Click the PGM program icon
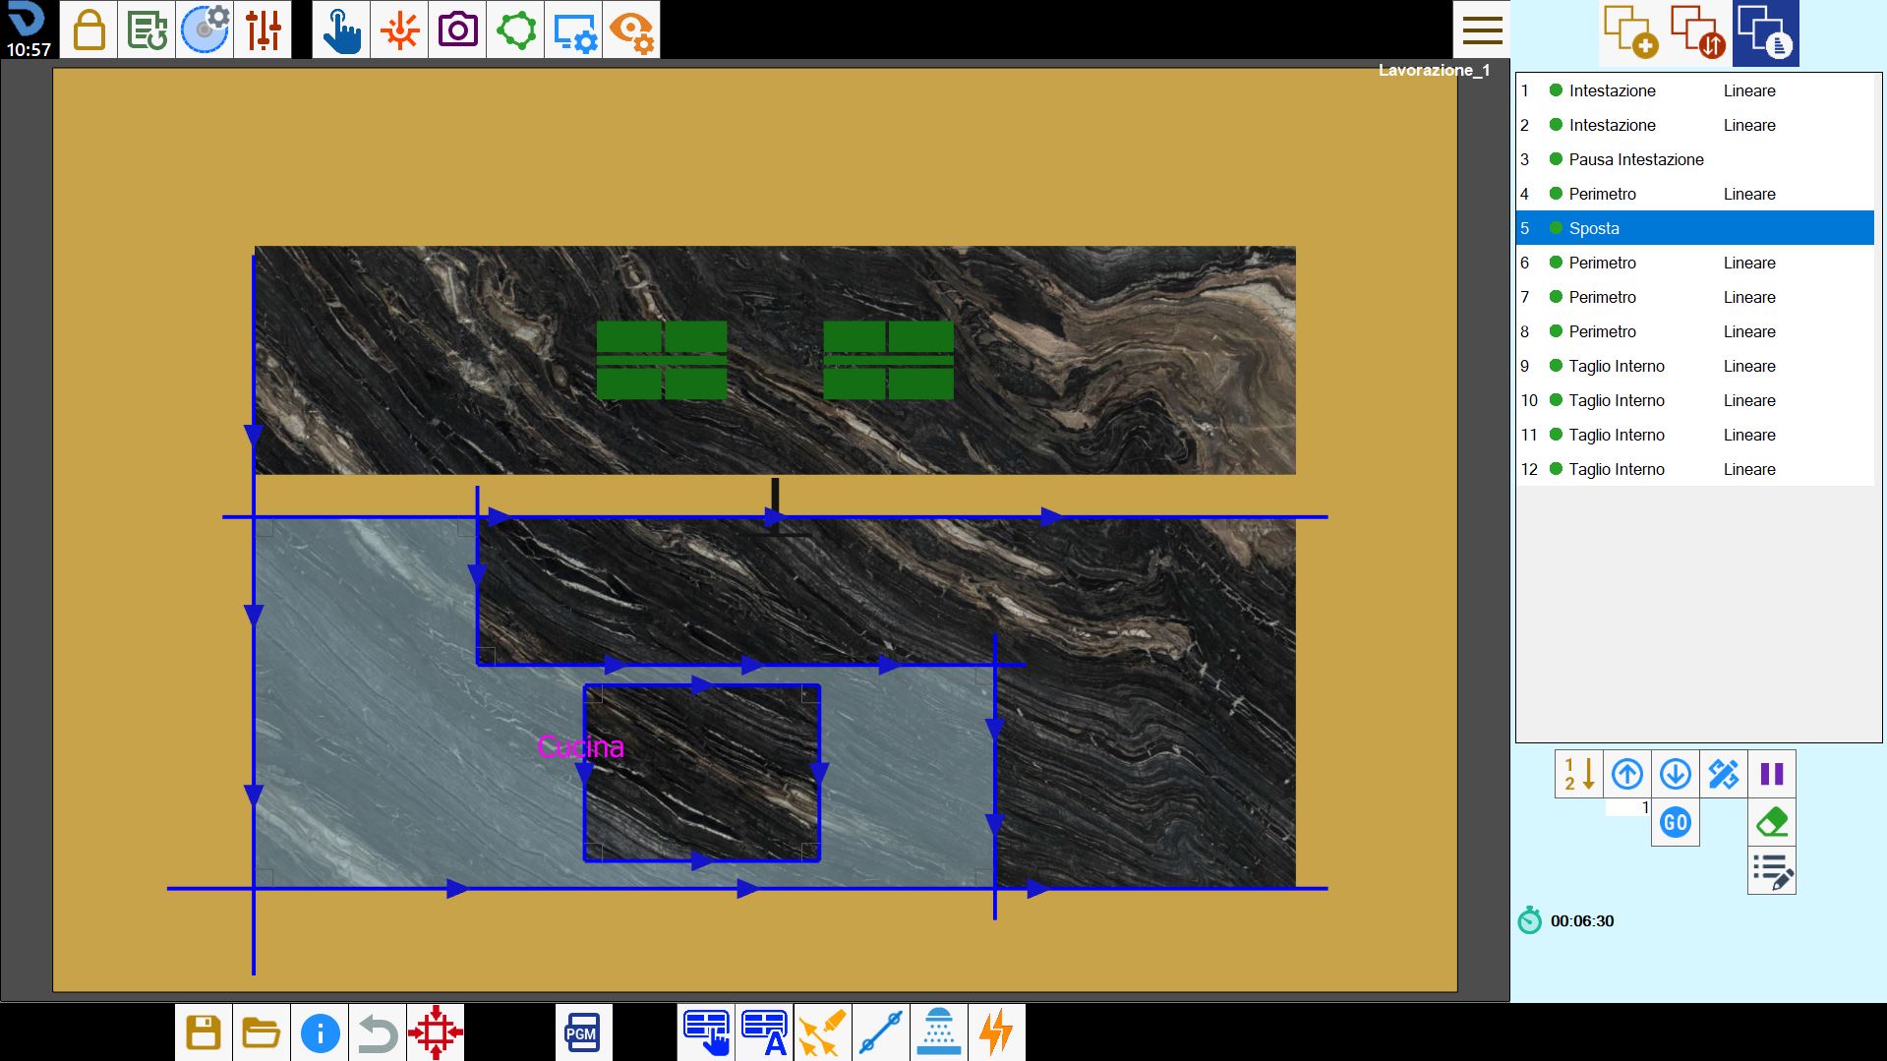The height and width of the screenshot is (1061, 1887). (x=582, y=1032)
